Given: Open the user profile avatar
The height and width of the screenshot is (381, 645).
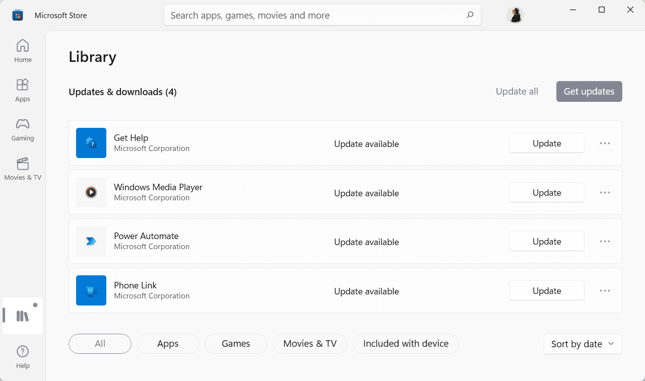Looking at the screenshot, I should (x=515, y=15).
